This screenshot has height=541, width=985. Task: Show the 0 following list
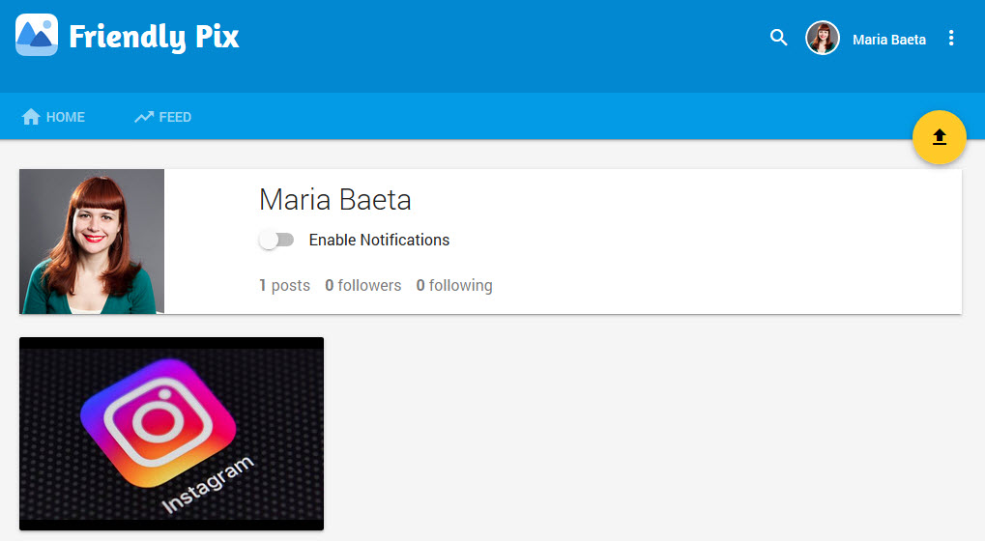(x=453, y=285)
